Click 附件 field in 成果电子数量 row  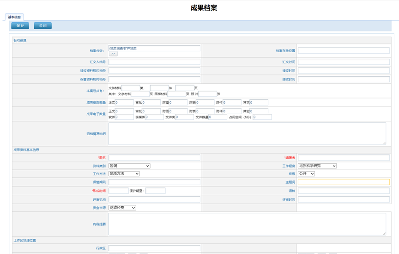pos(232,111)
